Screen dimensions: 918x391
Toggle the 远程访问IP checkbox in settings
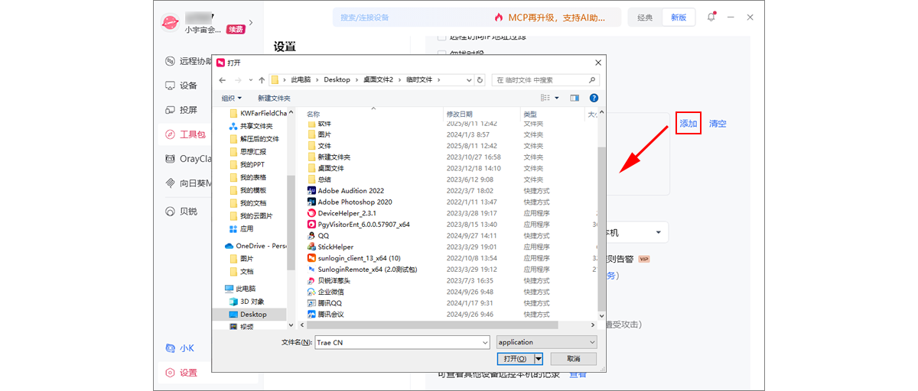[441, 37]
